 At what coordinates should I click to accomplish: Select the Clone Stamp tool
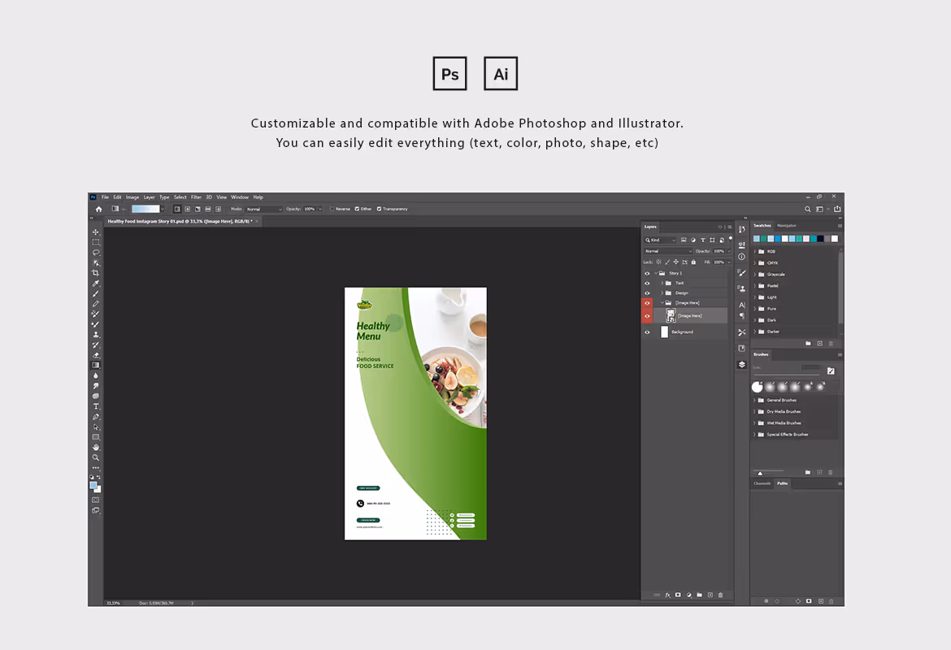click(96, 334)
